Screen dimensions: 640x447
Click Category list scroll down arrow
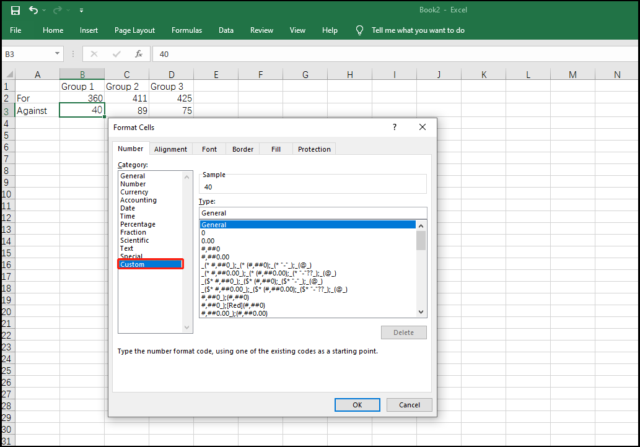[187, 327]
